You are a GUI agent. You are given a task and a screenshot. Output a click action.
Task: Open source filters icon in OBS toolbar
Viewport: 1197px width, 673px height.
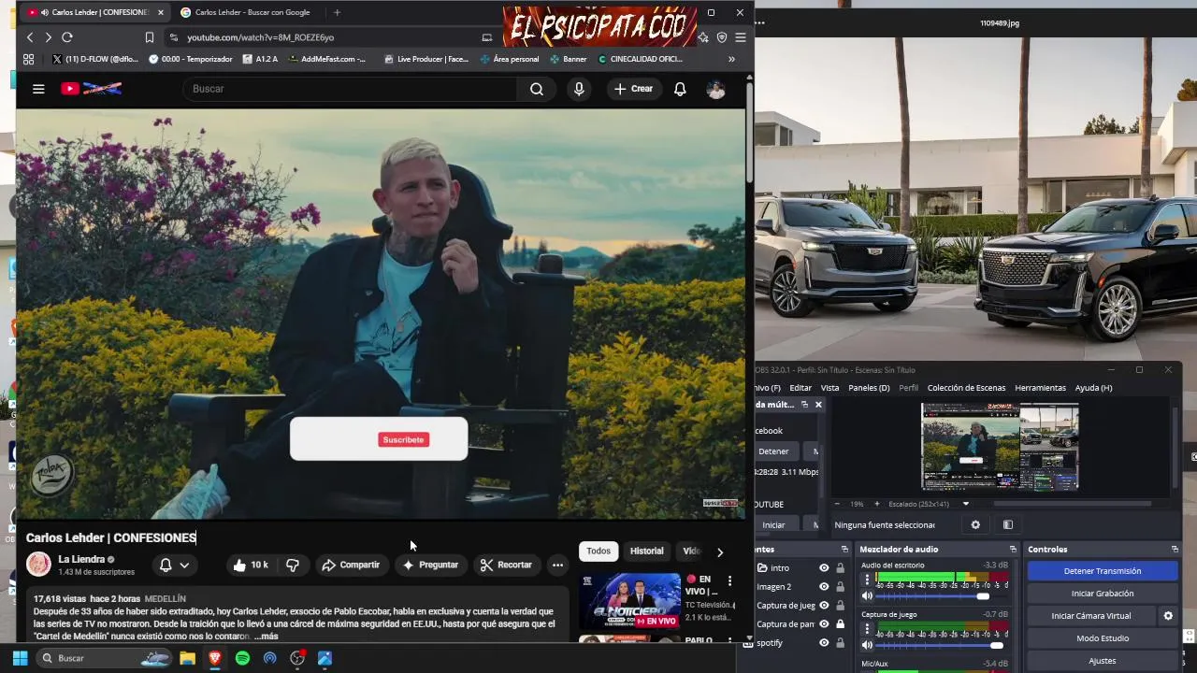pos(1008,525)
